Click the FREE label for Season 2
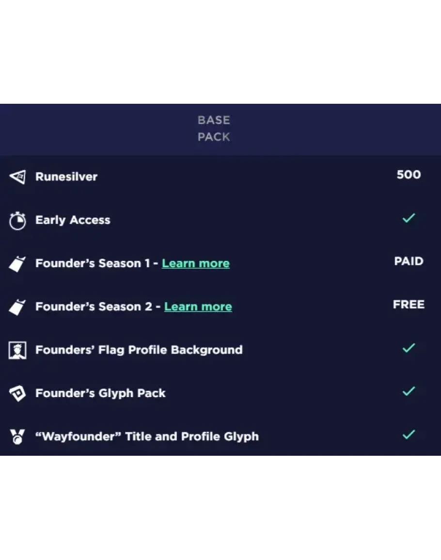 pos(409,304)
